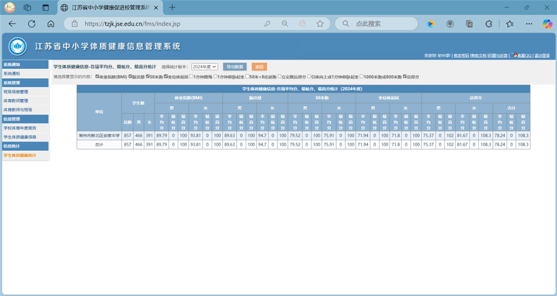Image resolution: width=557 pixels, height=296 pixels.
Task: Click the 常州市新北区安家中学 row name
Action: point(99,135)
